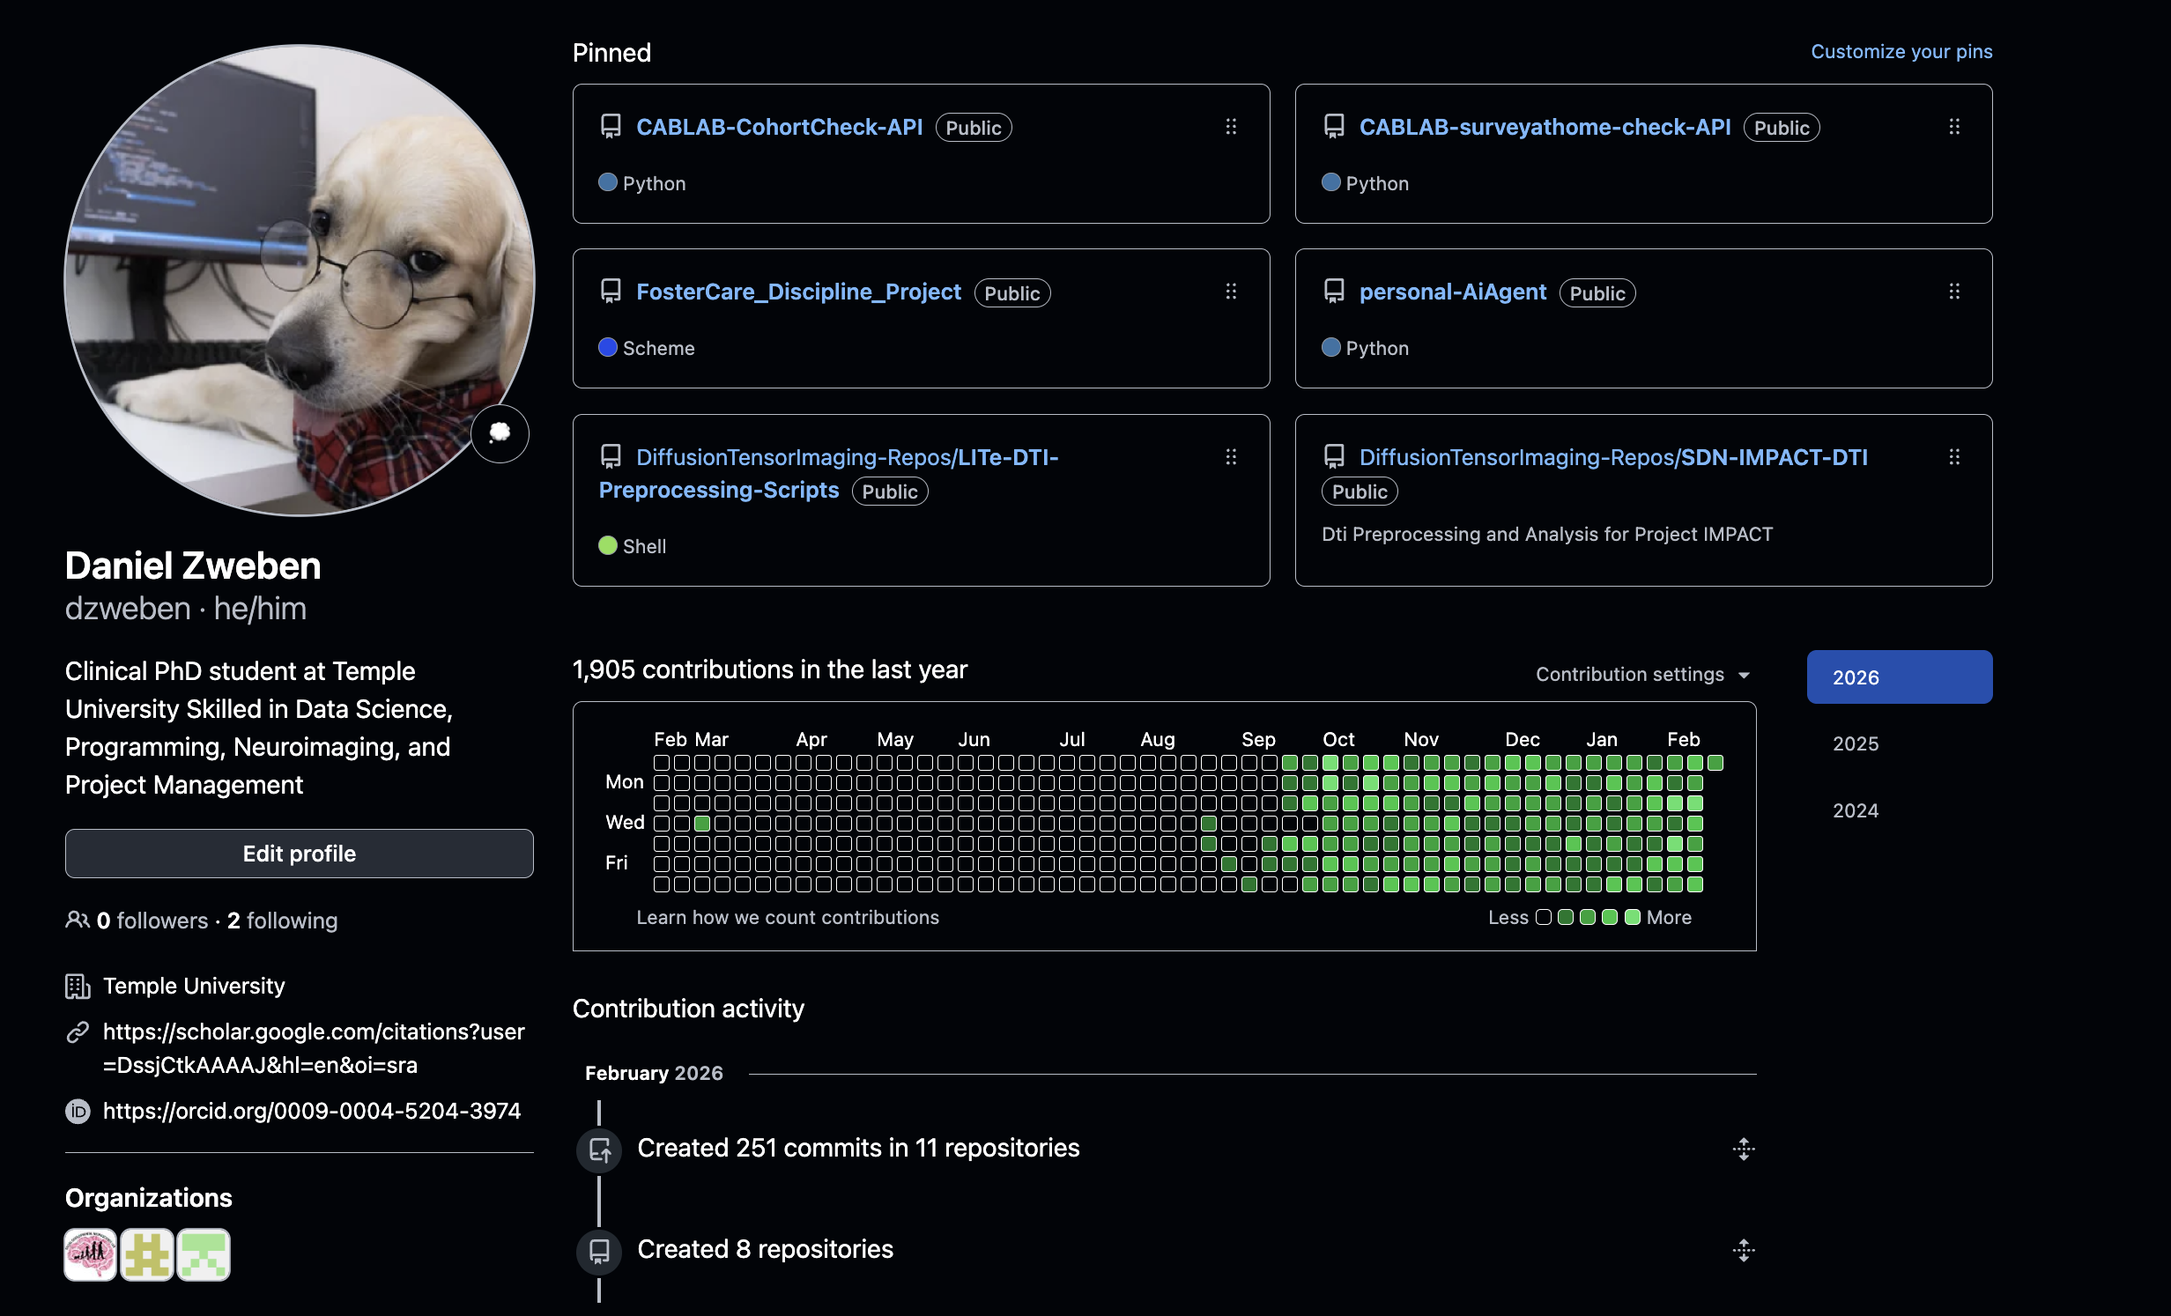This screenshot has height=1316, width=2171.
Task: Select the 2024 contribution year
Action: 1856,810
